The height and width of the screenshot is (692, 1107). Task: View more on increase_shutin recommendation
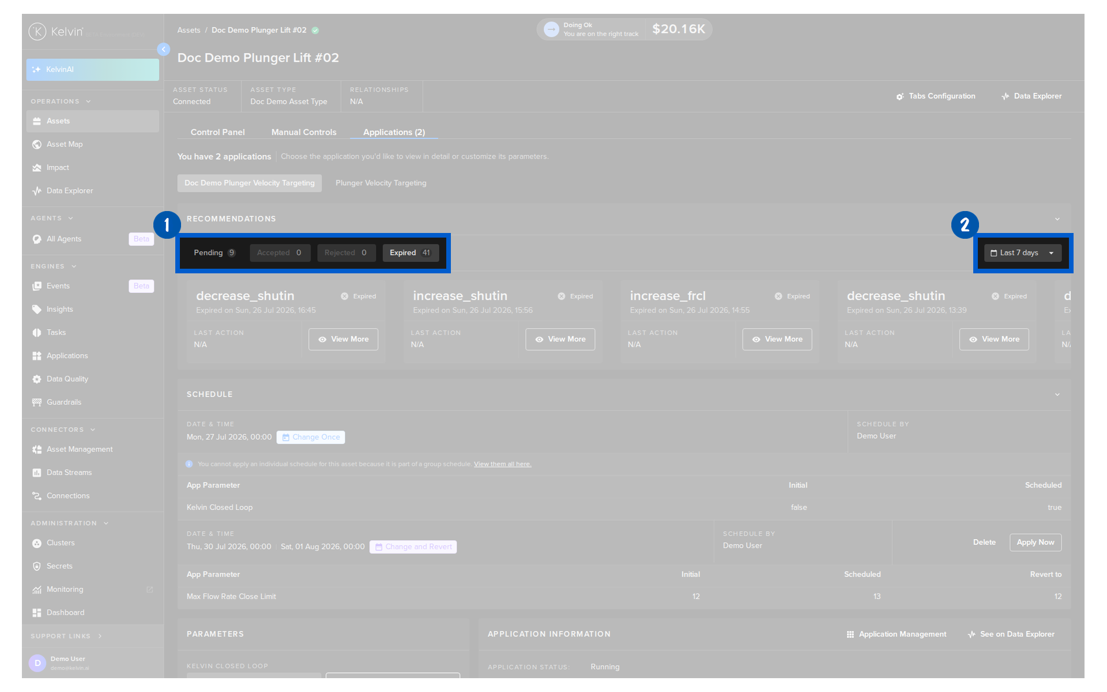pos(560,339)
